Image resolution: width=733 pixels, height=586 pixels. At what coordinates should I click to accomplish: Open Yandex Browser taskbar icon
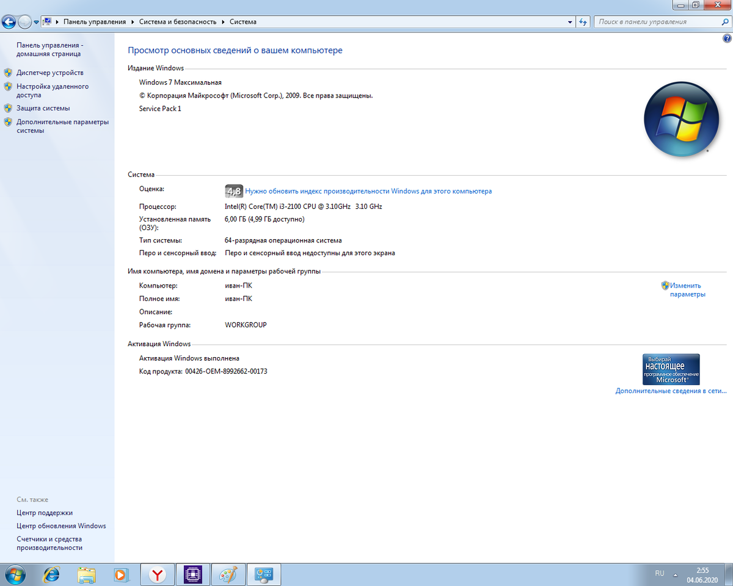click(x=158, y=574)
